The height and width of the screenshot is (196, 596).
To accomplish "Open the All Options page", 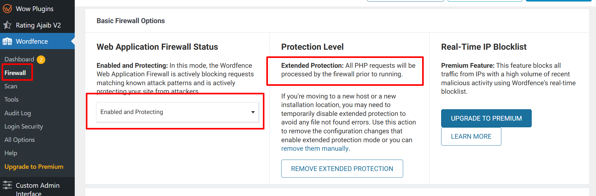I will tap(20, 140).
